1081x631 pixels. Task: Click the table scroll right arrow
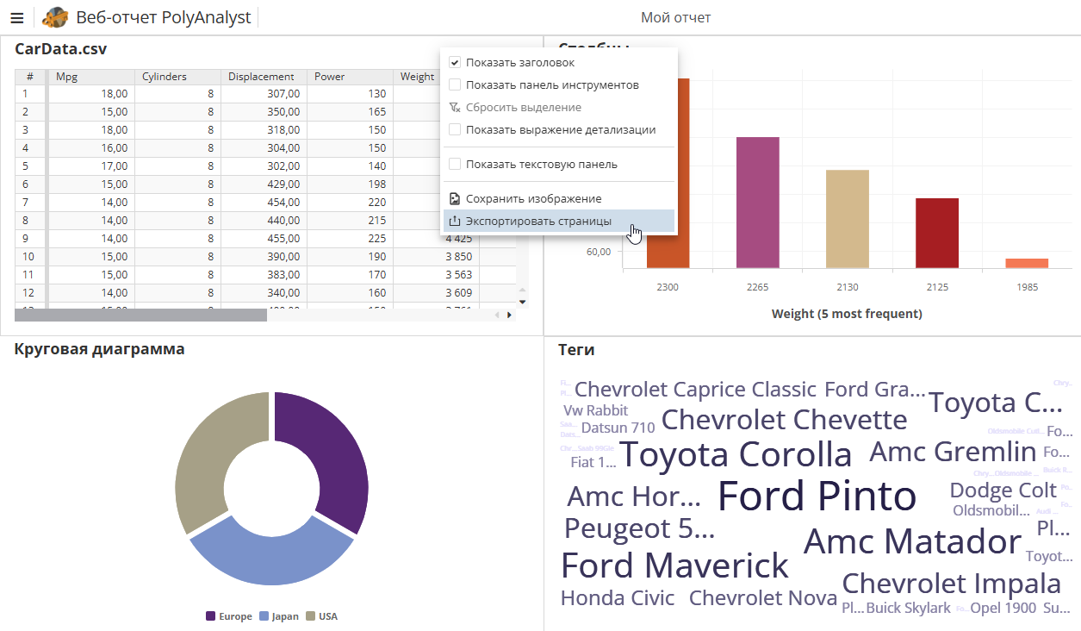(x=509, y=315)
